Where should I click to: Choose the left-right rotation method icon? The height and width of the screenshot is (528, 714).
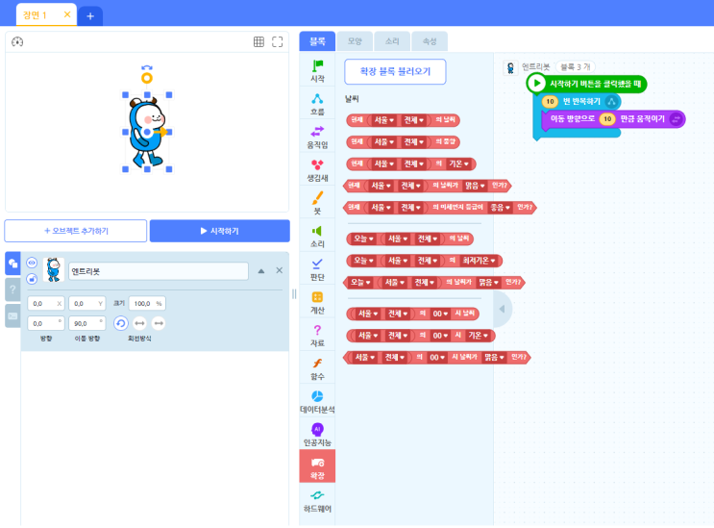[x=139, y=323]
